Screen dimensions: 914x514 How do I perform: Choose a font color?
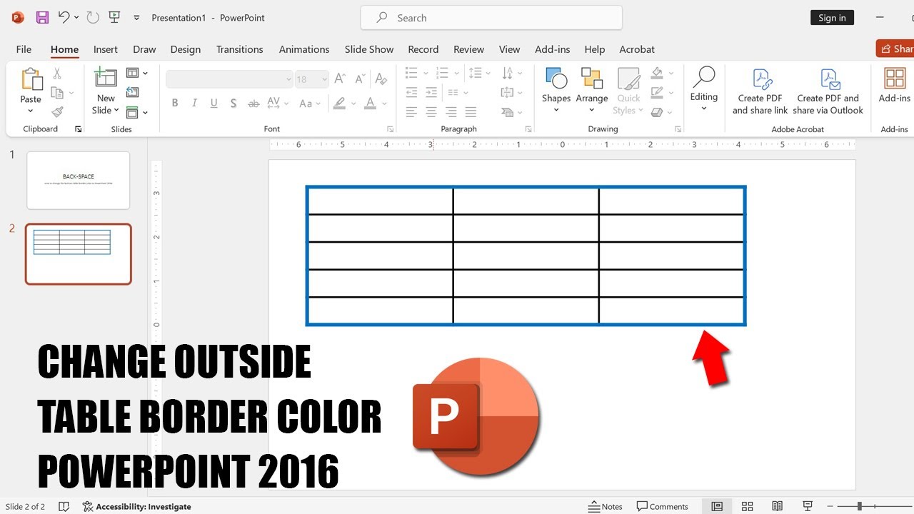(370, 104)
